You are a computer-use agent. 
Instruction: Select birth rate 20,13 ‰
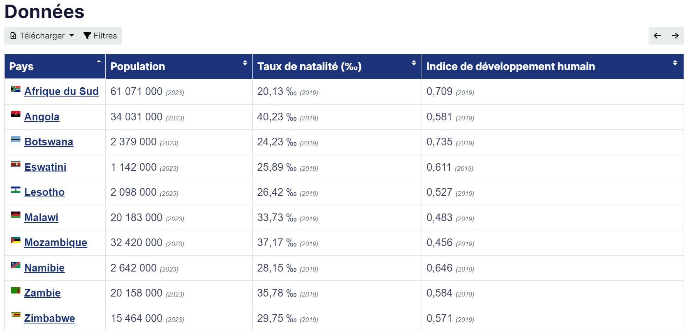pos(277,92)
